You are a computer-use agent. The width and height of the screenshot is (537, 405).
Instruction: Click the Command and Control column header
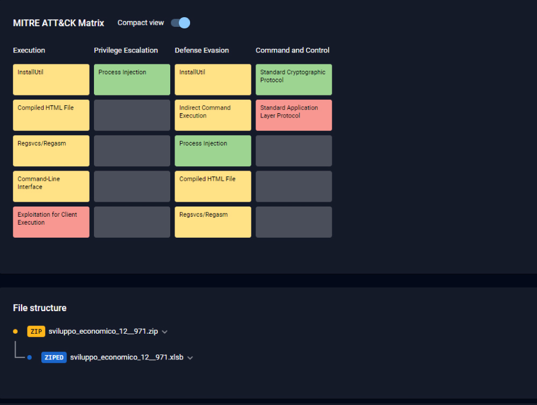[x=293, y=50]
